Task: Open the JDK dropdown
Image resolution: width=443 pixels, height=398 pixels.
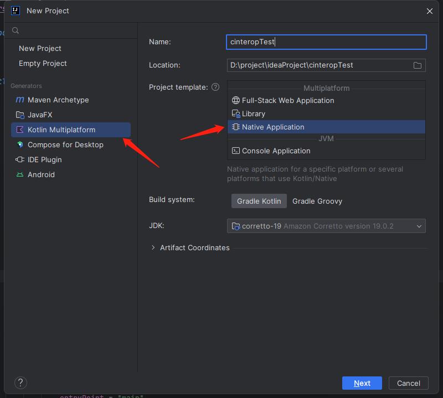Action: coord(326,226)
